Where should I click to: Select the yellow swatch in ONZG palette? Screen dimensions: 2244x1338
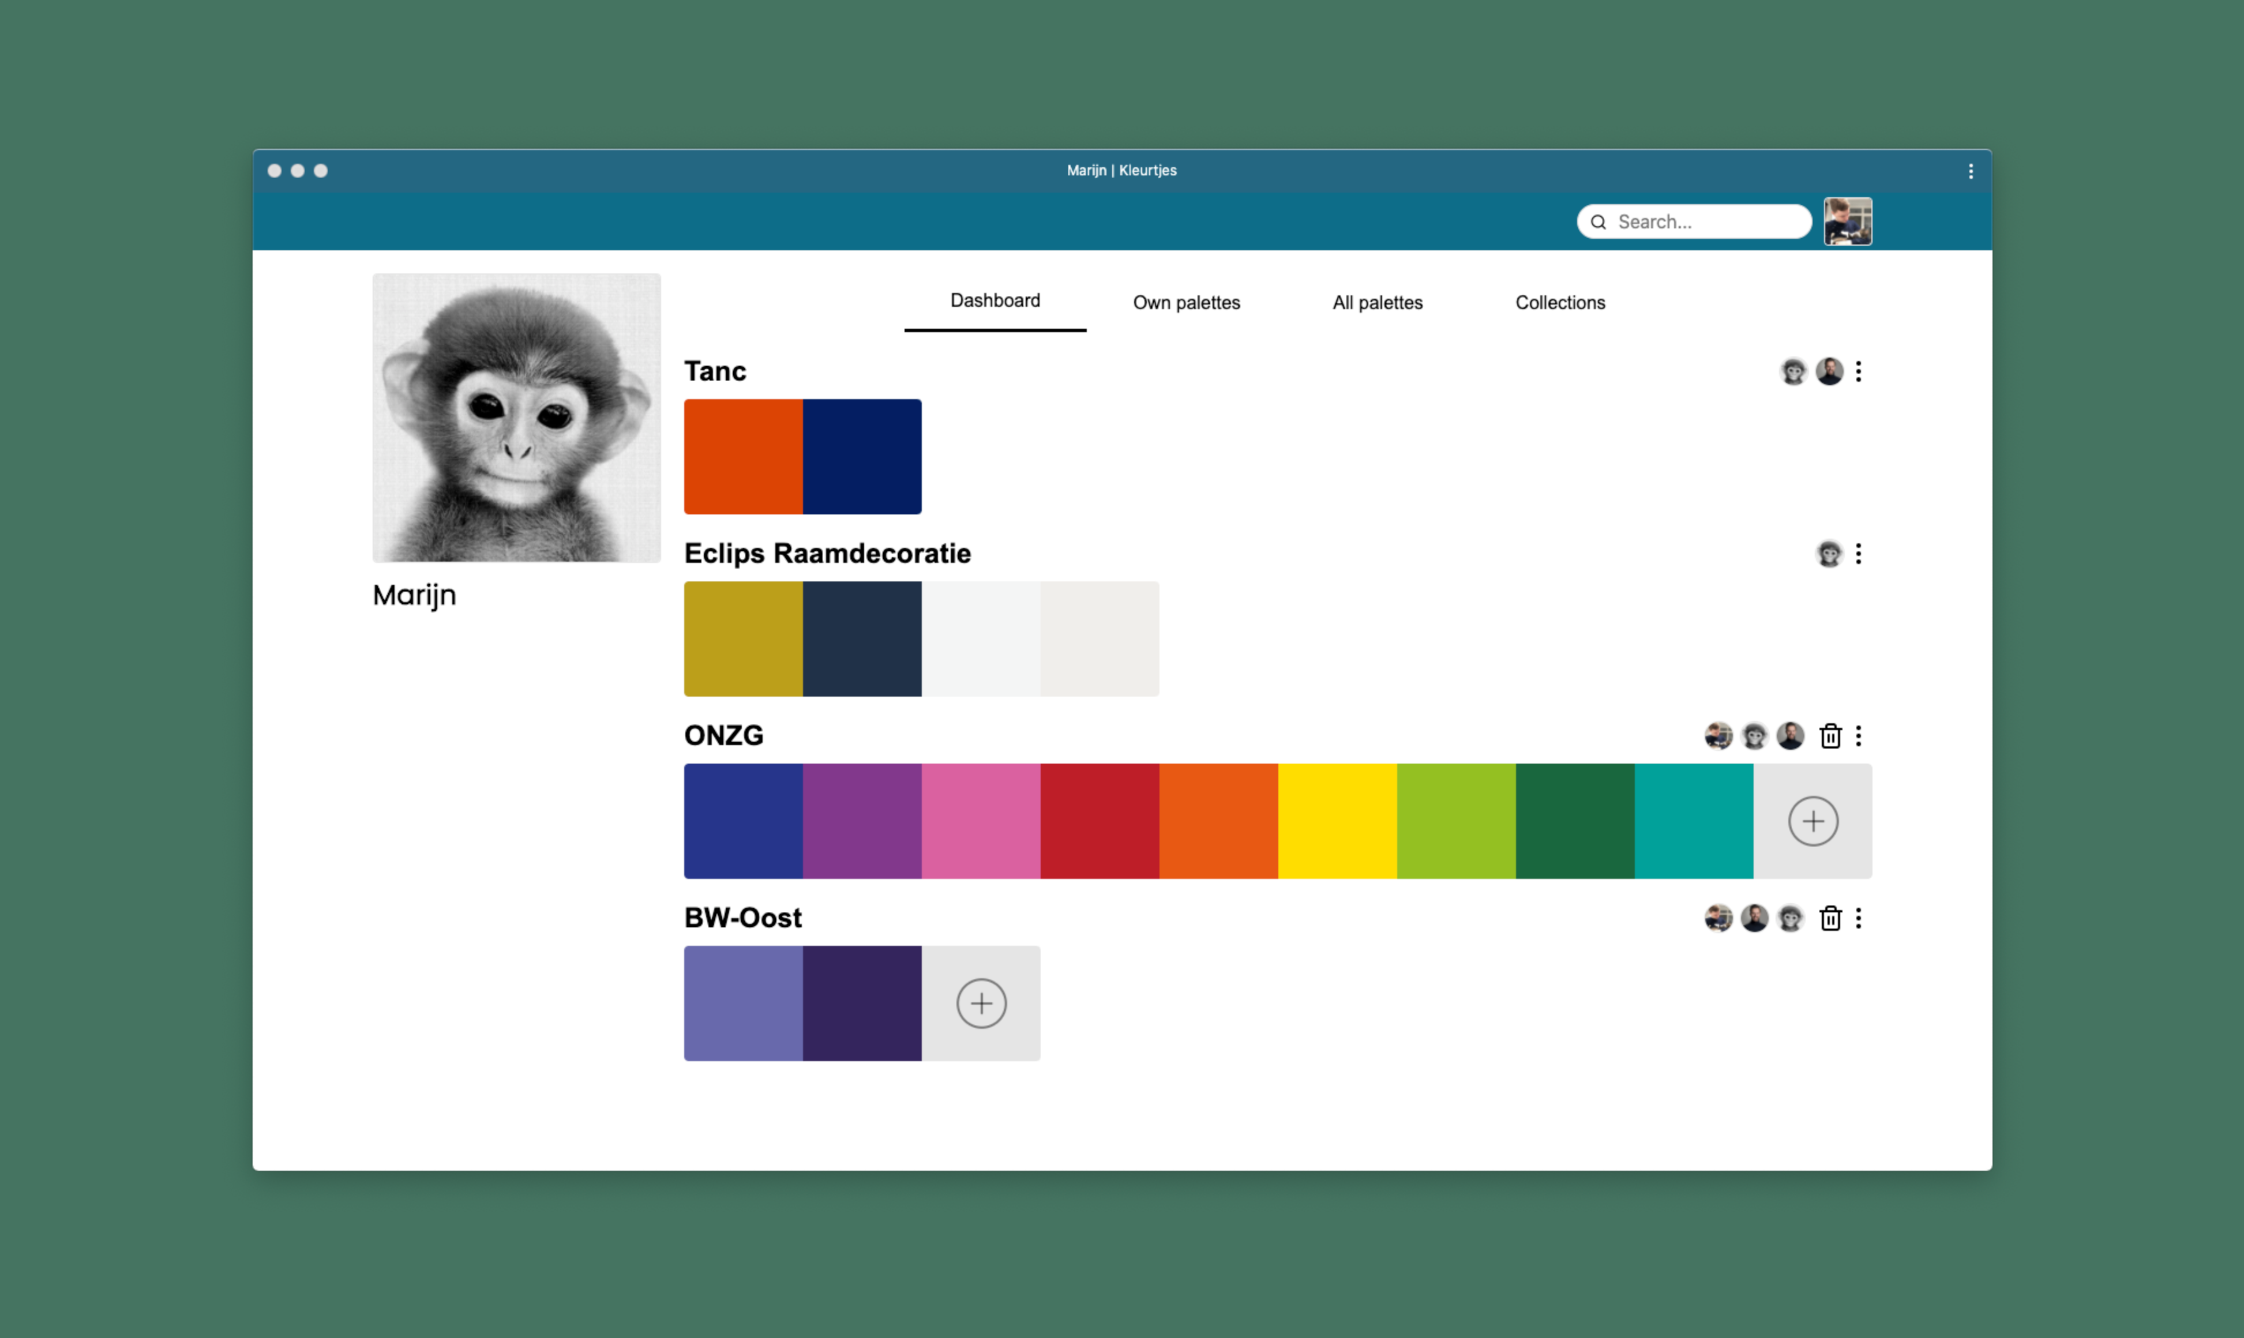pyautogui.click(x=1336, y=821)
